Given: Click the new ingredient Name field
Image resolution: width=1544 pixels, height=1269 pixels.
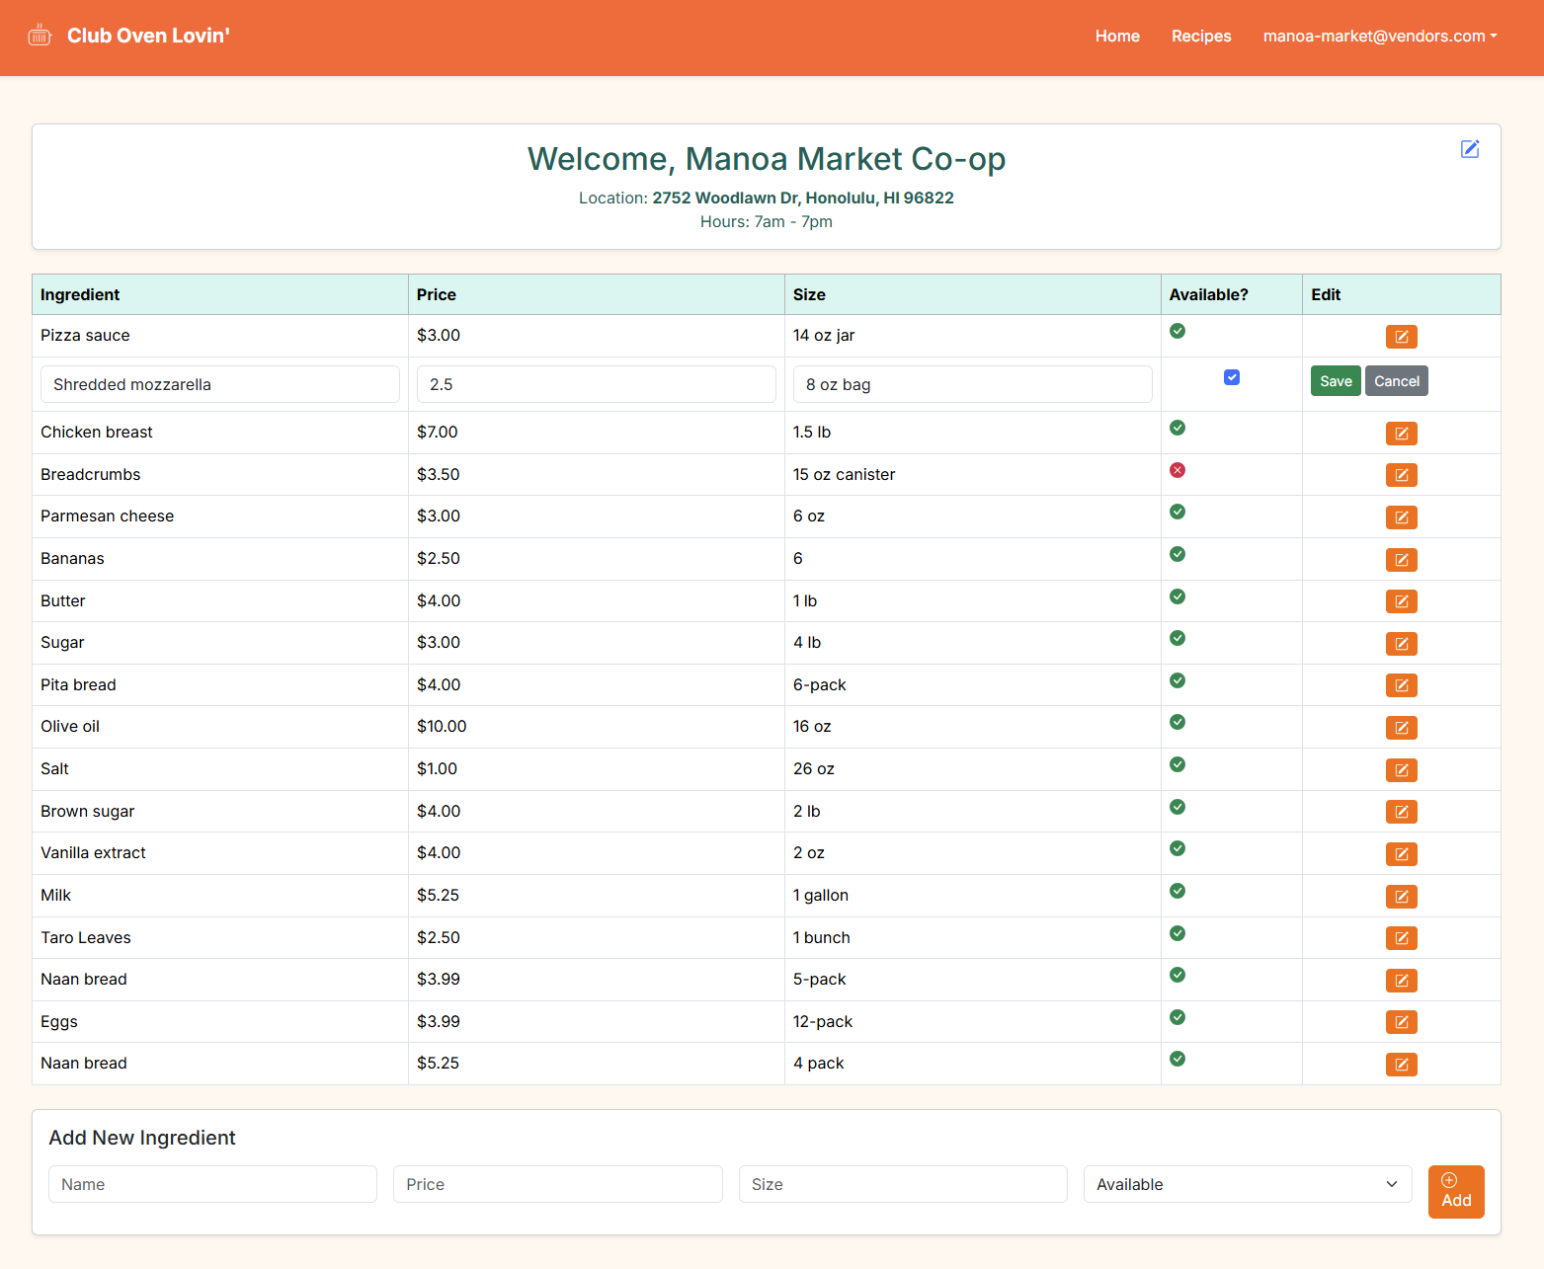Looking at the screenshot, I should pos(212,1184).
